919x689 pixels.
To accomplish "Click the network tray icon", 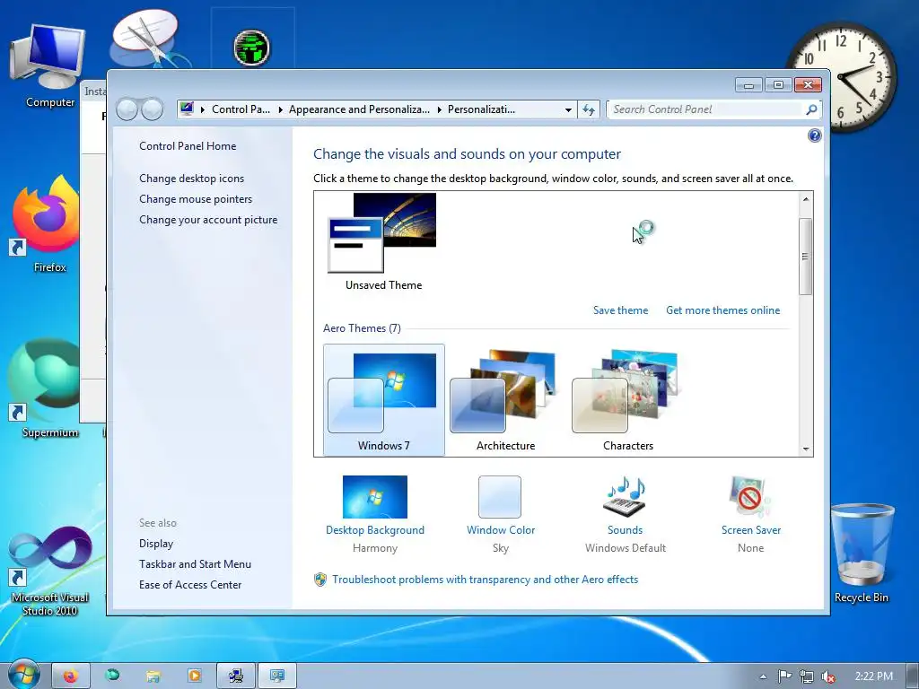I will coord(807,676).
